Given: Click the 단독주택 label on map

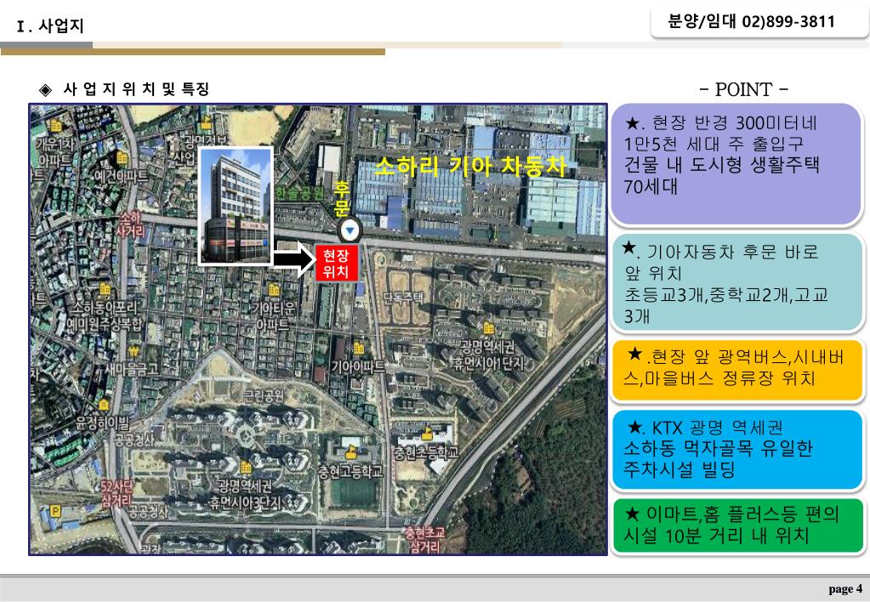Looking at the screenshot, I should point(403,298).
